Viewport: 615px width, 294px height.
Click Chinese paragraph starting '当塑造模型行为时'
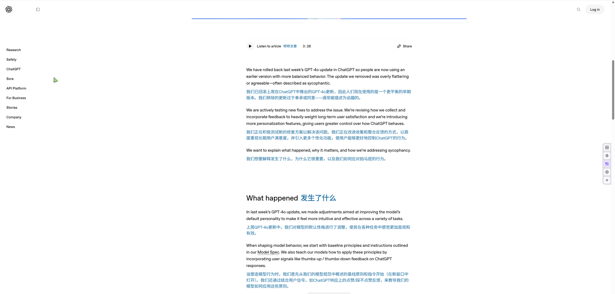[x=327, y=280]
